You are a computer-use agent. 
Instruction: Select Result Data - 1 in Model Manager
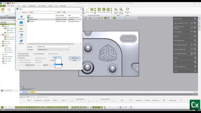pos(8,24)
